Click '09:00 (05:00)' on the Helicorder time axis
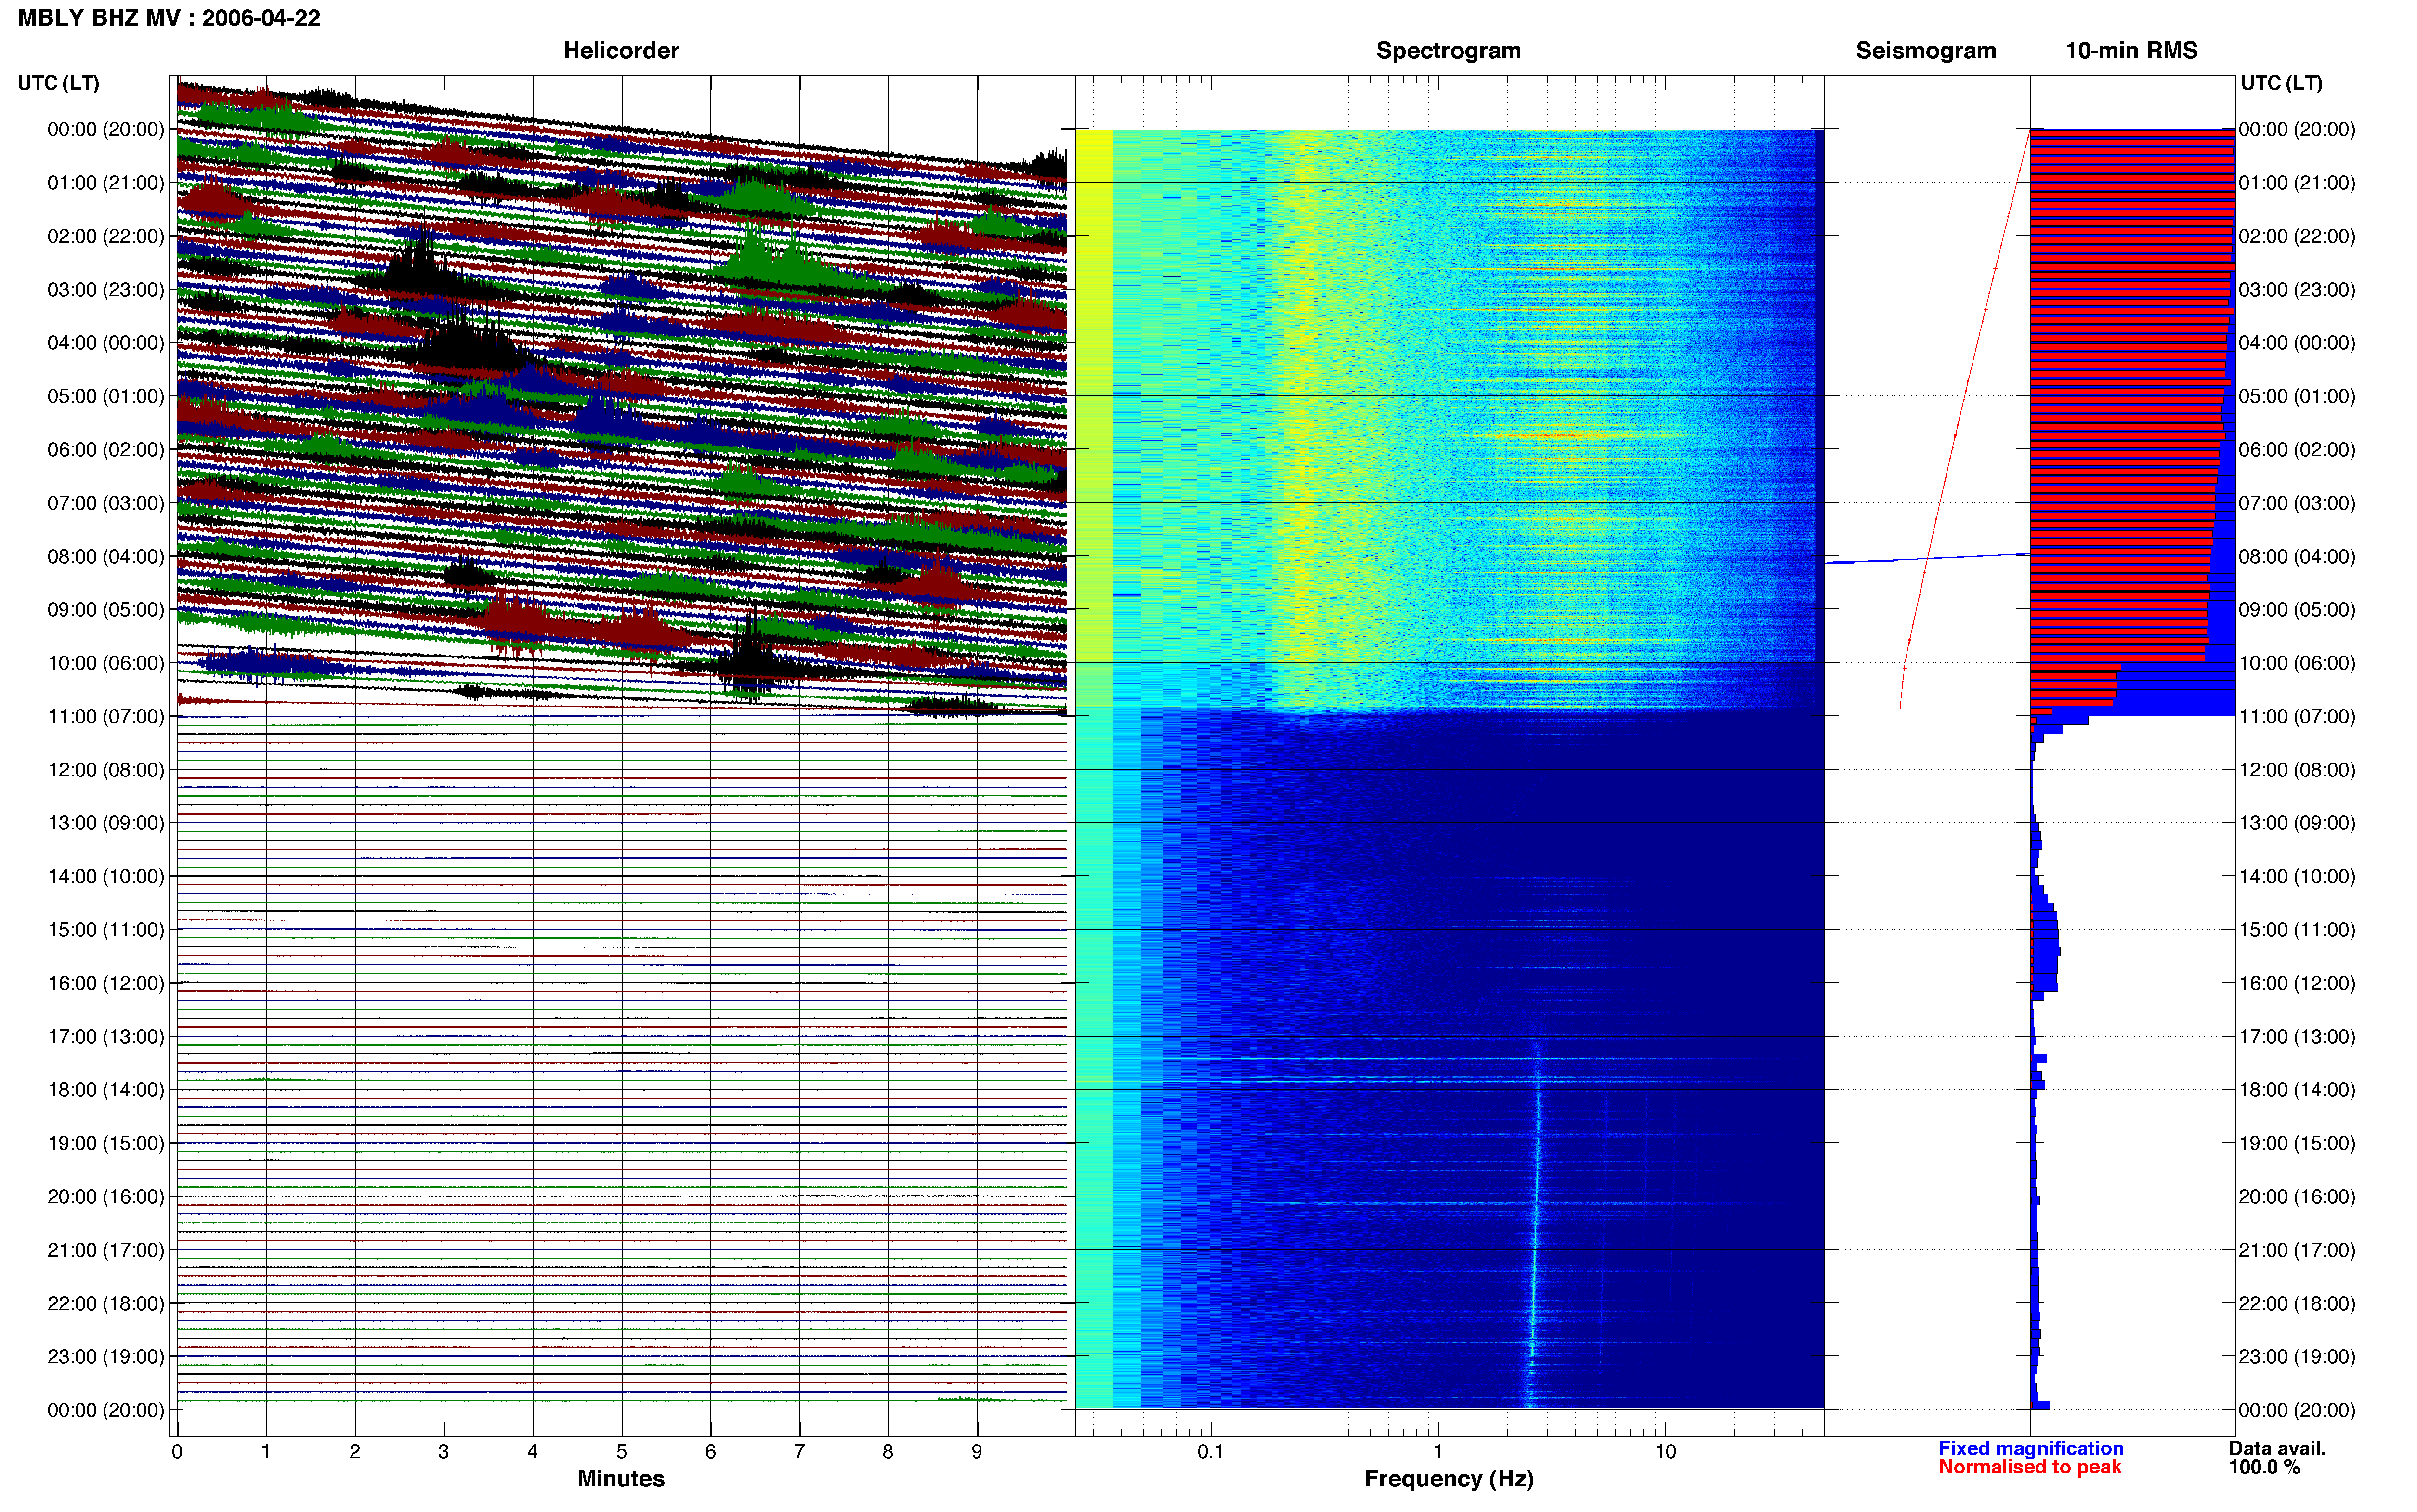Screen dimensions: 2417x1512 click(106, 610)
